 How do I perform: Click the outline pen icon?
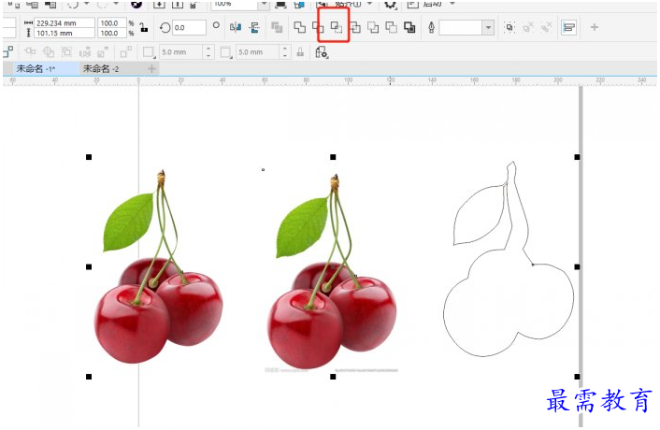431,27
